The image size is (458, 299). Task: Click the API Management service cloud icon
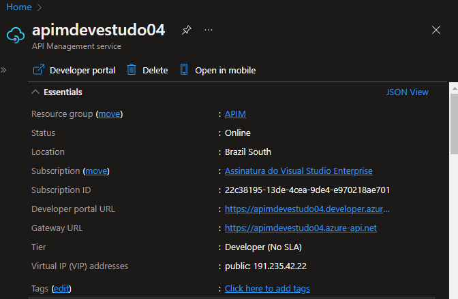tap(16, 35)
